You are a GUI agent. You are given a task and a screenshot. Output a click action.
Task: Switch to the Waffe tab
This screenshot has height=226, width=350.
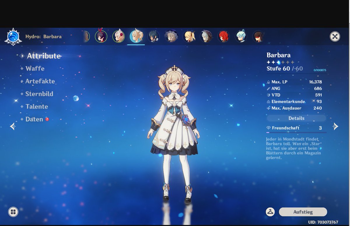click(x=35, y=68)
